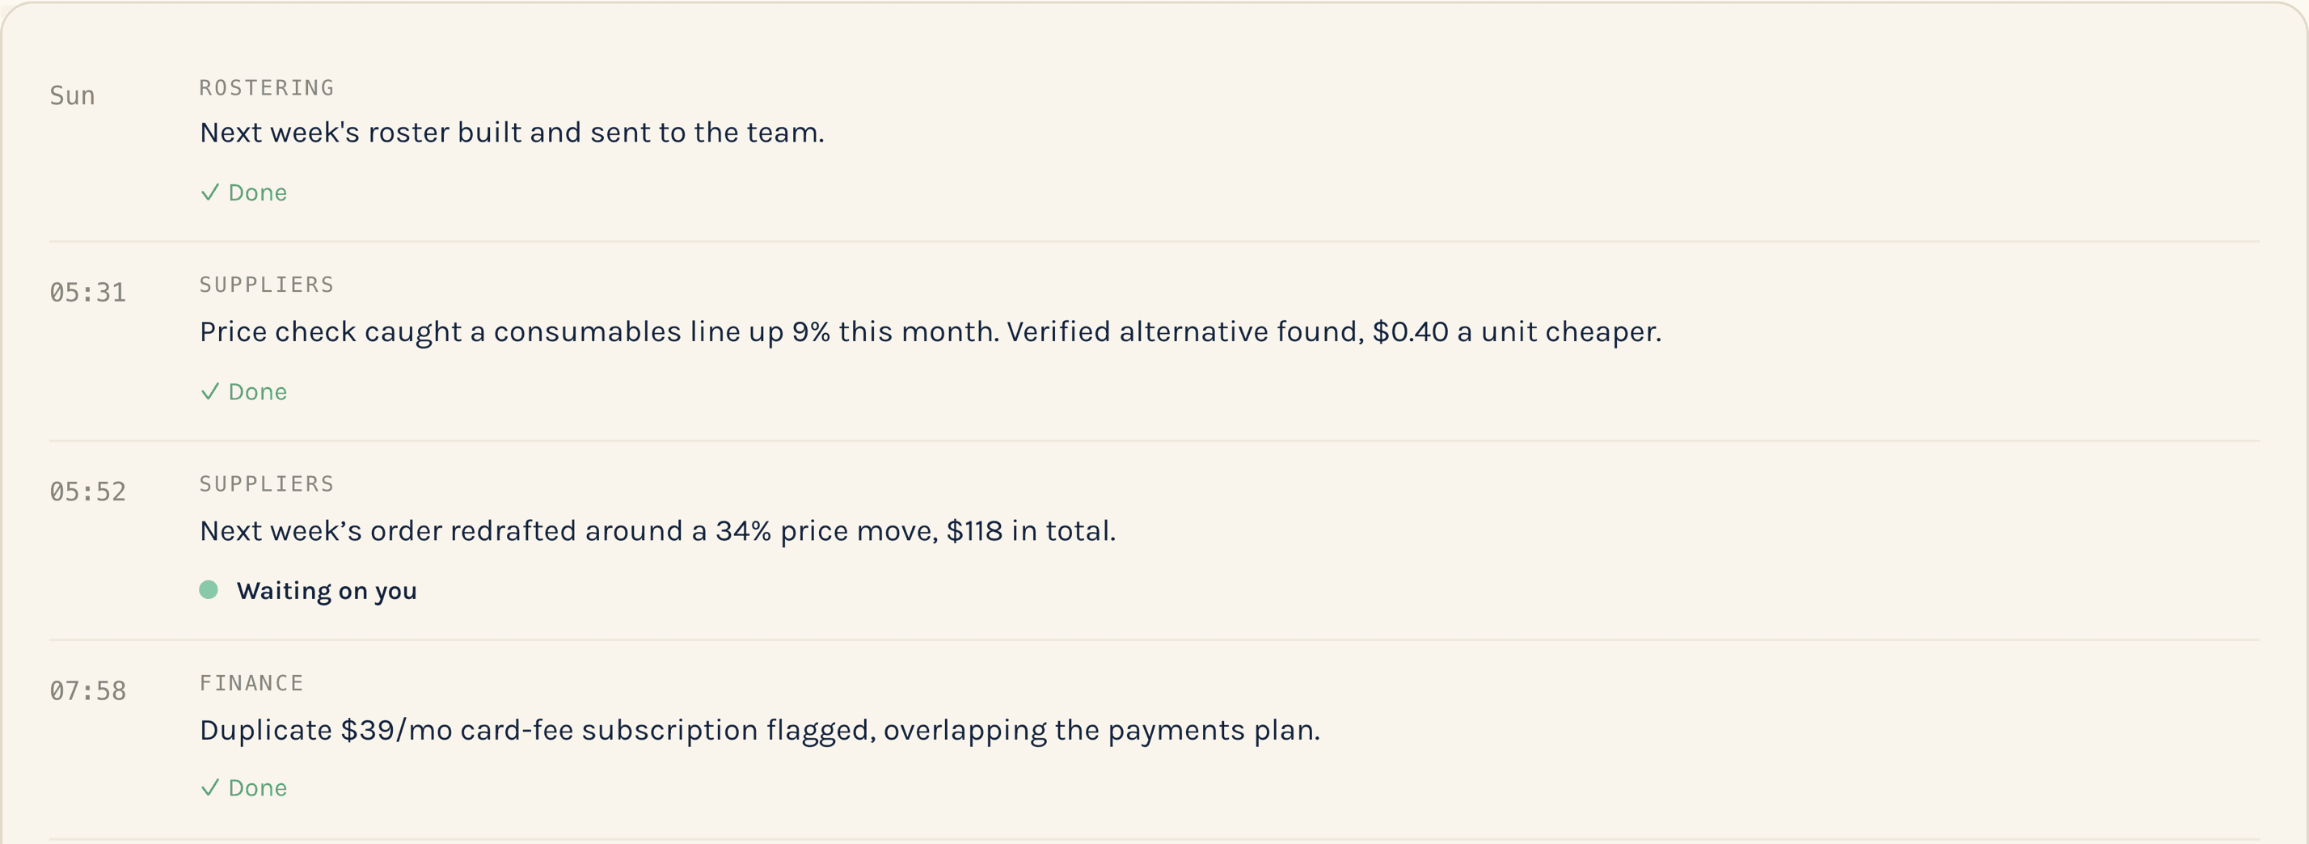
Task: Select the Done label under the Rostering entry
Action: click(257, 192)
